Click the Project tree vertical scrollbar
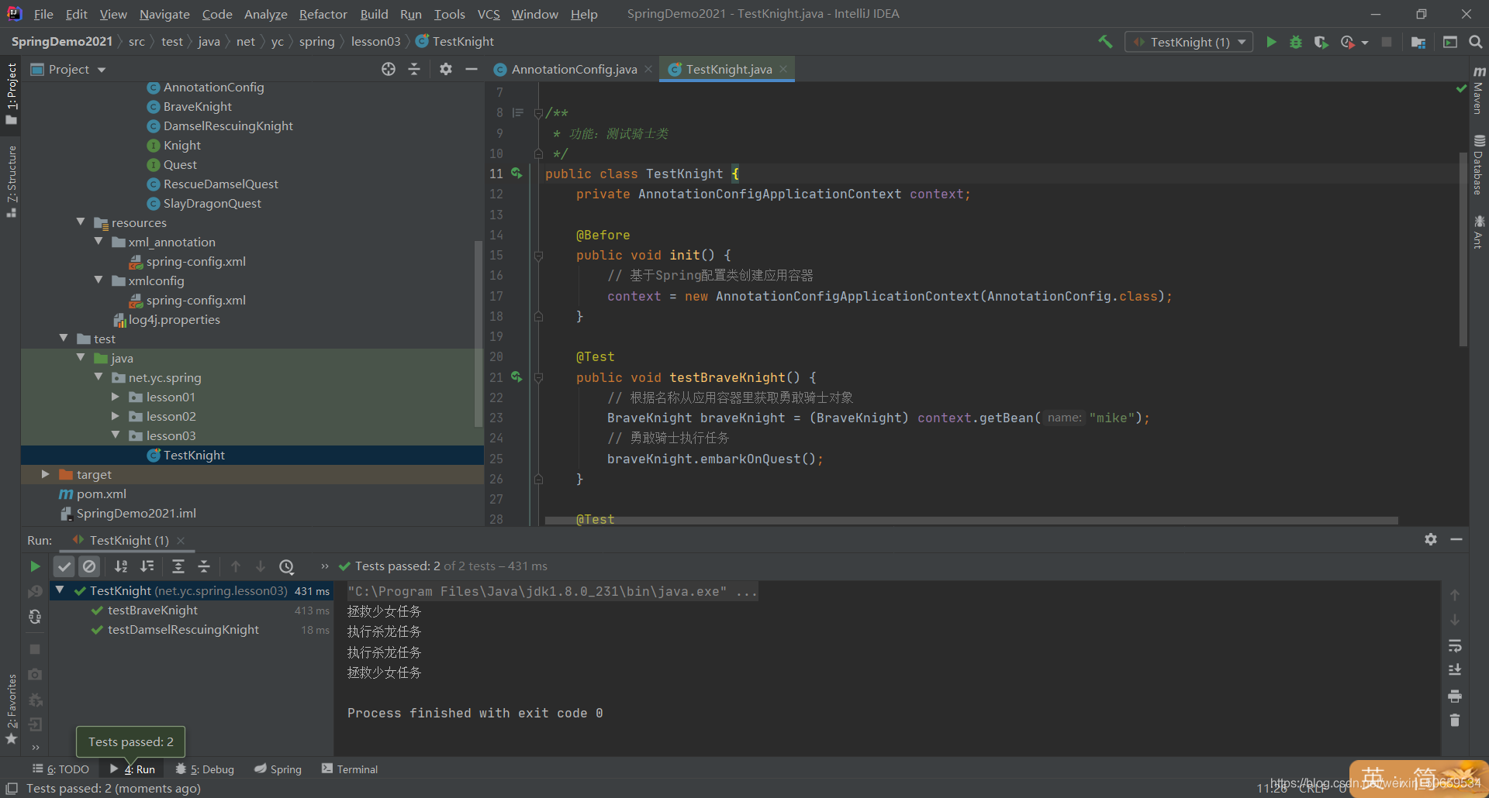This screenshot has width=1489, height=798. (478, 333)
